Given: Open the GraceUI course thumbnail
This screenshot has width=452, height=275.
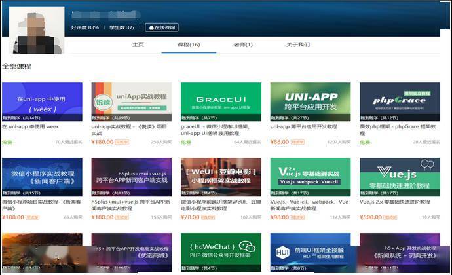Looking at the screenshot, I should 221,101.
